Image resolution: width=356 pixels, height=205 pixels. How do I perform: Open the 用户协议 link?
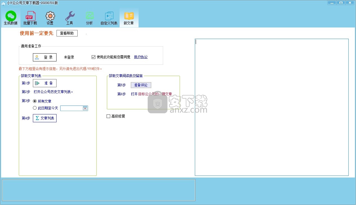[x=141, y=57]
